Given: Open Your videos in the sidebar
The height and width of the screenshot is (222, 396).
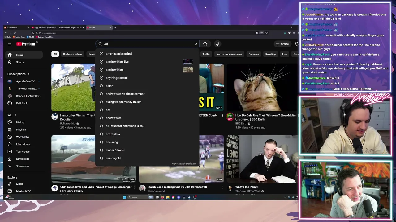Looking at the screenshot, I should [24, 152].
